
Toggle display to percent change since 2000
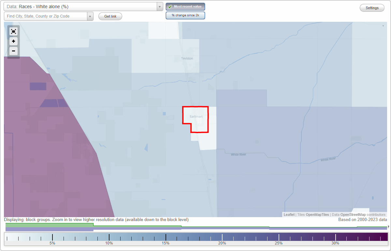185,15
